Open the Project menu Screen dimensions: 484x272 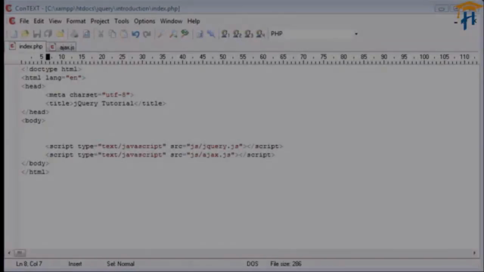coord(100,21)
